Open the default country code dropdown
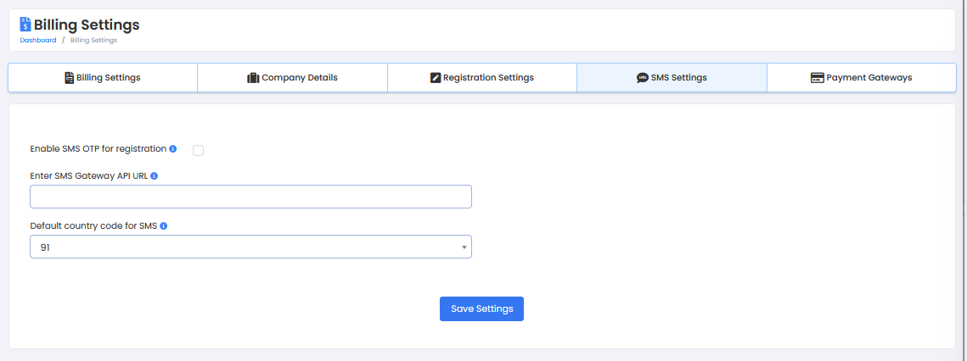This screenshot has width=967, height=361. coord(250,247)
